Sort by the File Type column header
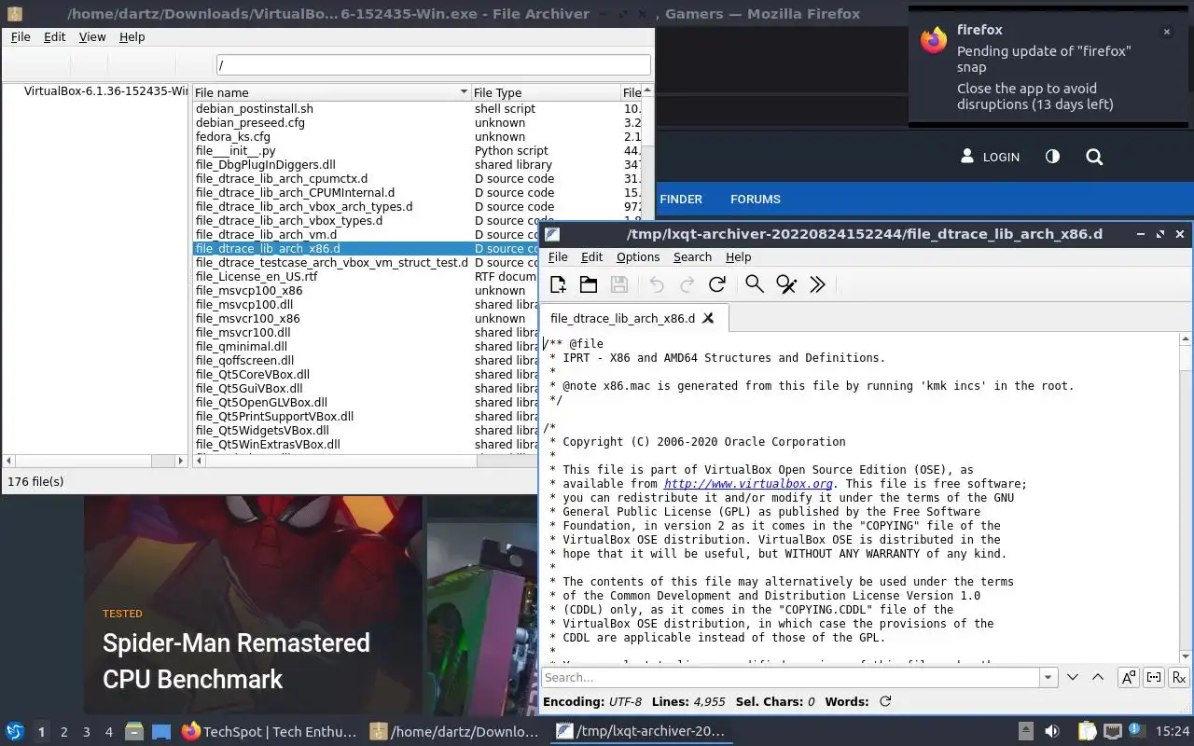 pyautogui.click(x=546, y=92)
